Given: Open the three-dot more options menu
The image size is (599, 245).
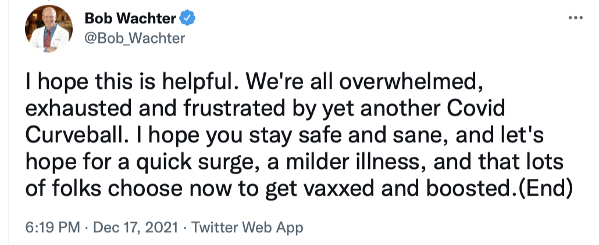Looking at the screenshot, I should 575,18.
